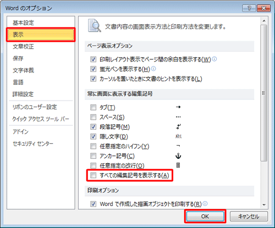Enable 任意指定のハイフン(Y) checkbox
Viewport: 275px width, 228px height.
tap(93, 146)
